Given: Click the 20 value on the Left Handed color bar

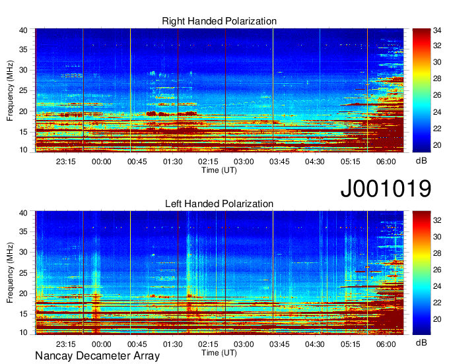Looking at the screenshot, I should [x=437, y=319].
